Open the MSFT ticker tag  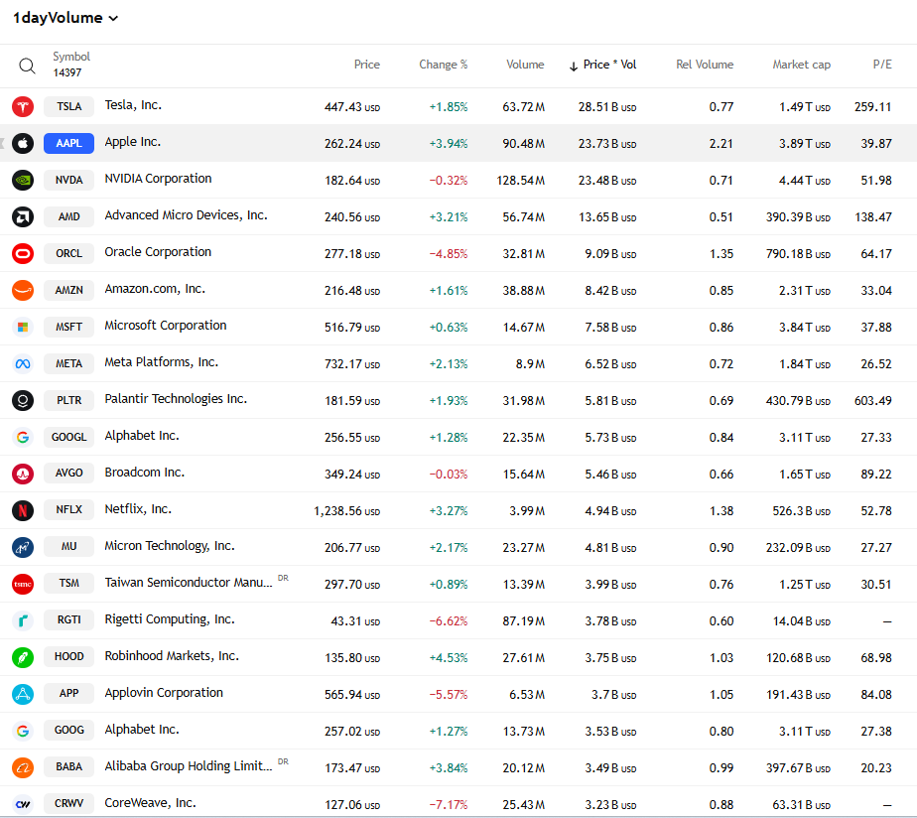click(x=69, y=327)
